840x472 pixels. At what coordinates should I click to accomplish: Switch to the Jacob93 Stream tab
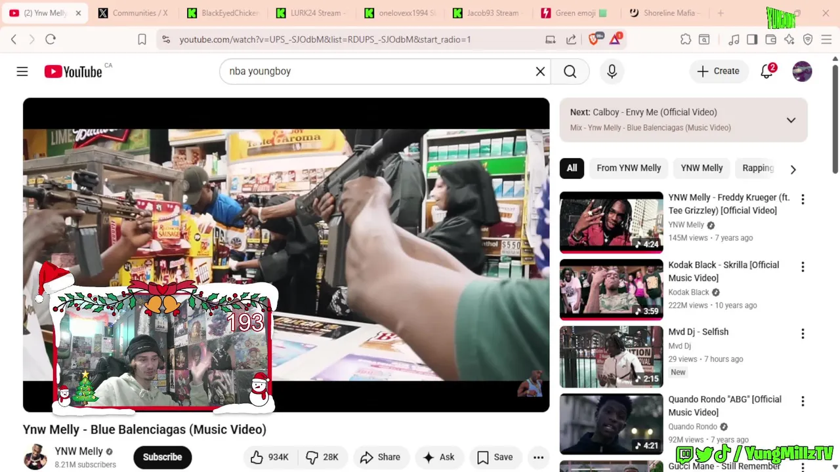click(x=488, y=13)
